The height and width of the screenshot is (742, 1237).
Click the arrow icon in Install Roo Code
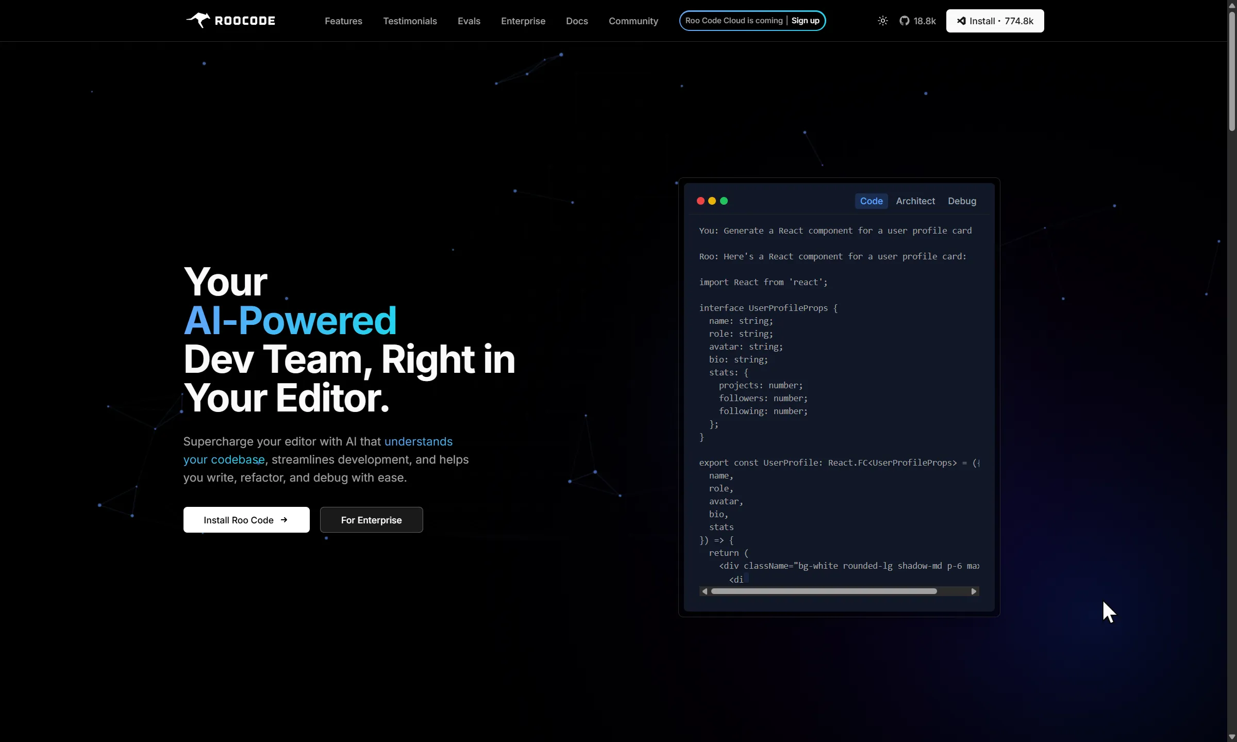coord(284,520)
